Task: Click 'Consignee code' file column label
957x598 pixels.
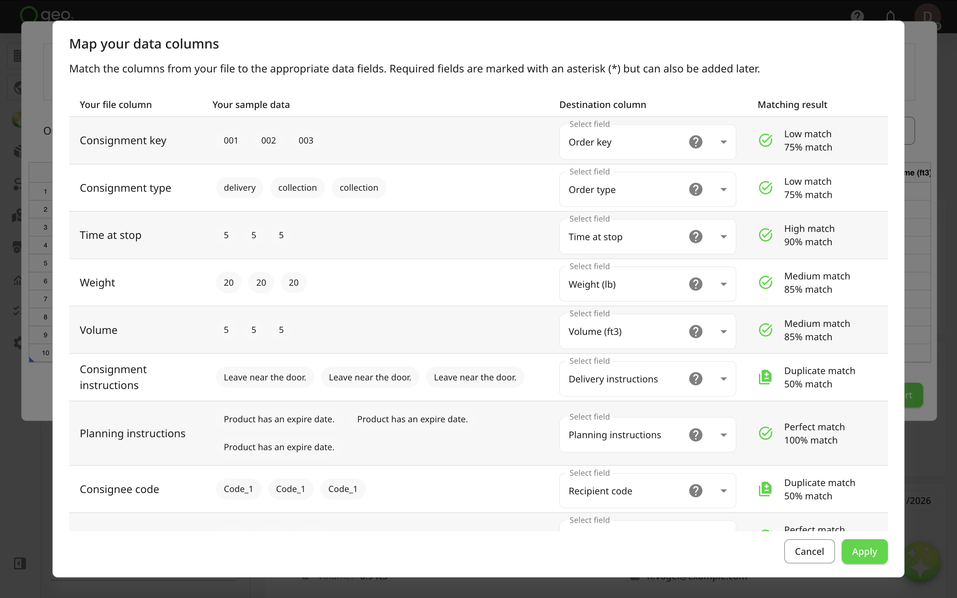Action: [x=119, y=489]
